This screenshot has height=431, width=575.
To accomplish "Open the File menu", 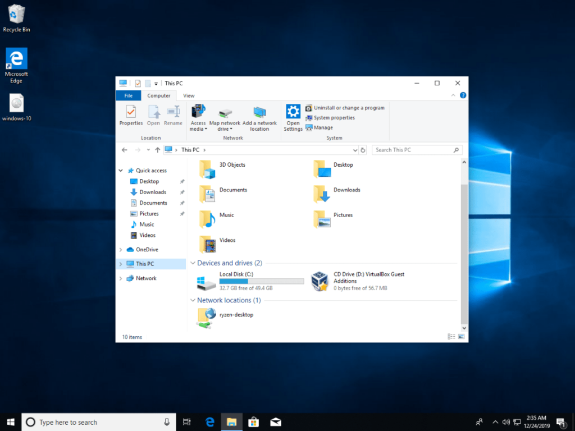I will pos(128,95).
